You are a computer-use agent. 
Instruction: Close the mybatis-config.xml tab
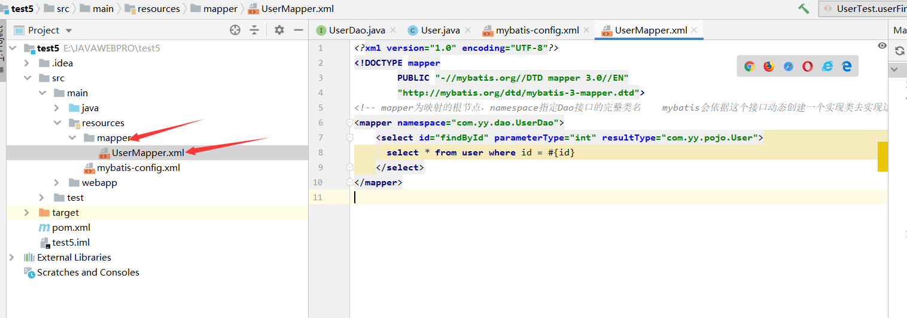(x=587, y=30)
